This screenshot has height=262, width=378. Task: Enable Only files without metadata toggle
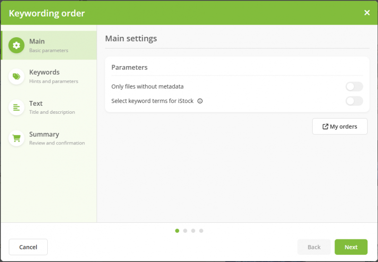click(x=354, y=87)
